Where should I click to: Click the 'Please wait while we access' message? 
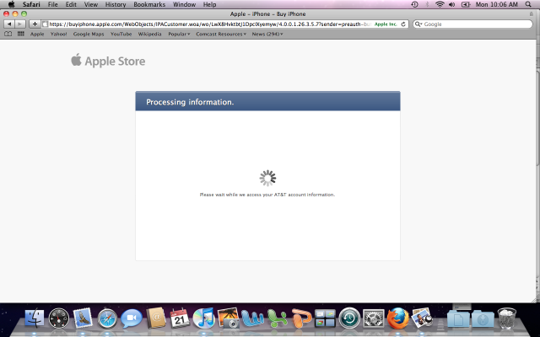click(267, 195)
